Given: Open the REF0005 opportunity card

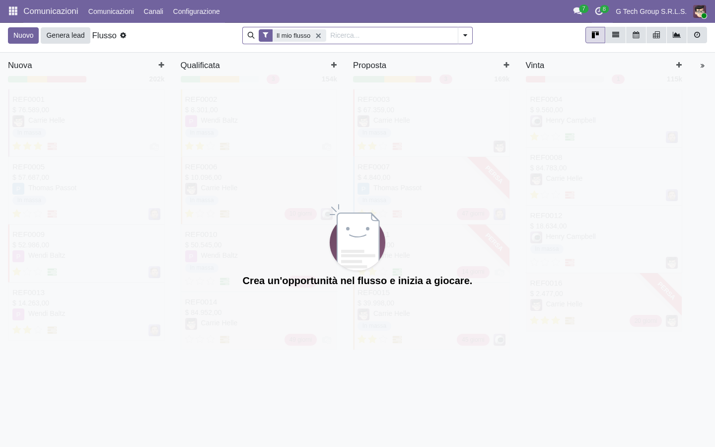Looking at the screenshot, I should tap(86, 190).
